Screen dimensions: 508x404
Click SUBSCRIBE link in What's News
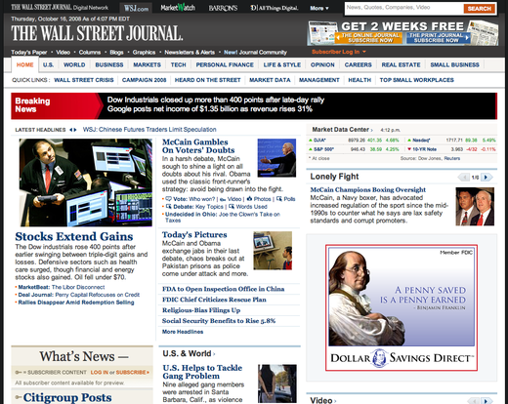(x=132, y=372)
